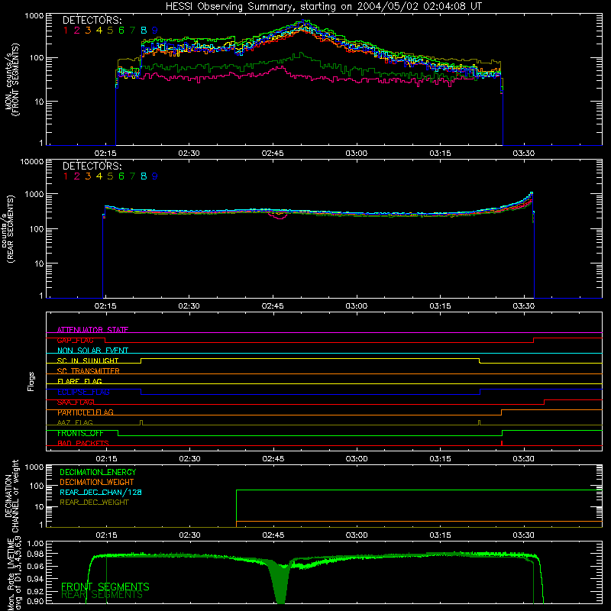Click the SAA_FLAG label
The width and height of the screenshot is (611, 611).
pyautogui.click(x=75, y=402)
